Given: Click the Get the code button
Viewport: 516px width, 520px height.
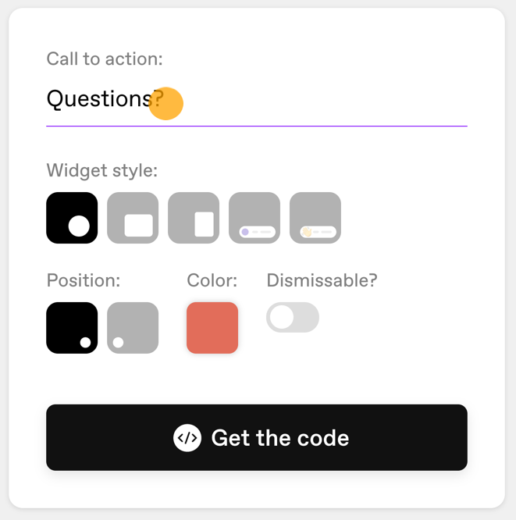Looking at the screenshot, I should 257,437.
